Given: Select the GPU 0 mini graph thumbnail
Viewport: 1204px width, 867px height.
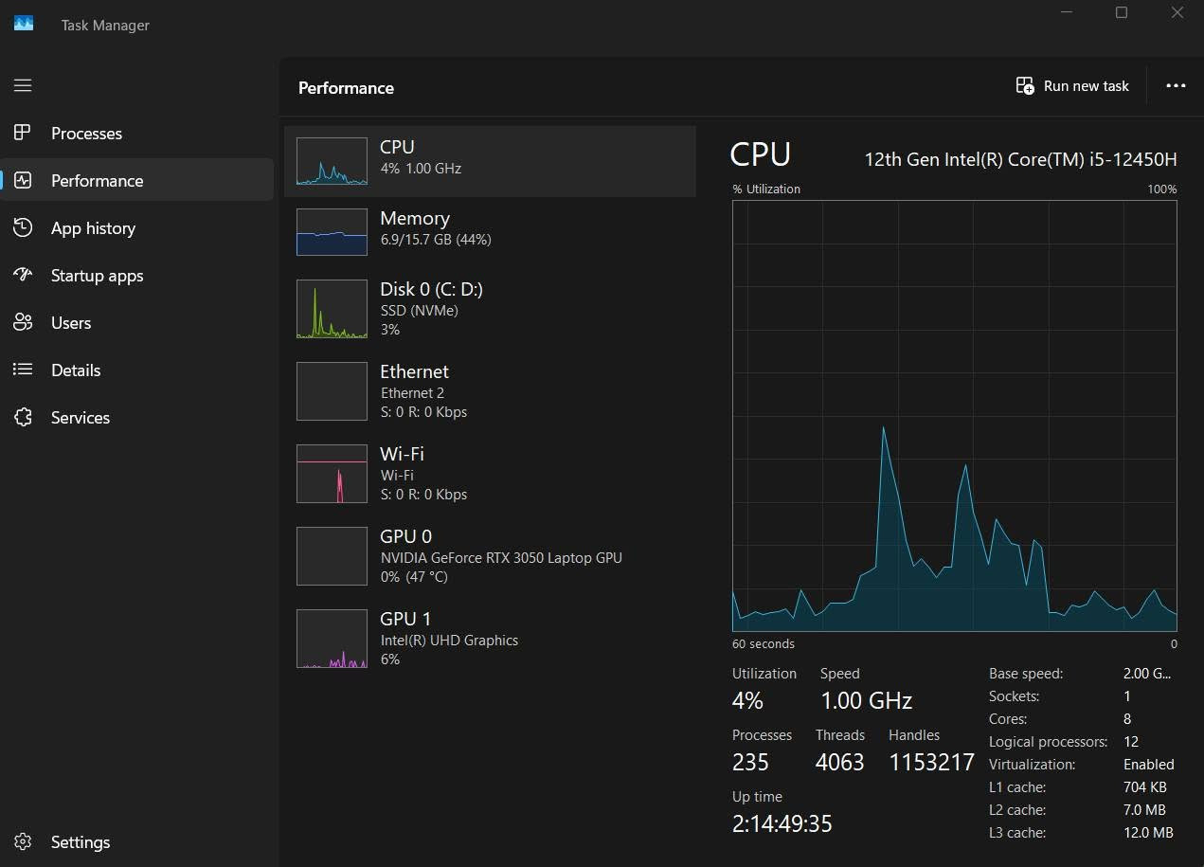Looking at the screenshot, I should 332,556.
